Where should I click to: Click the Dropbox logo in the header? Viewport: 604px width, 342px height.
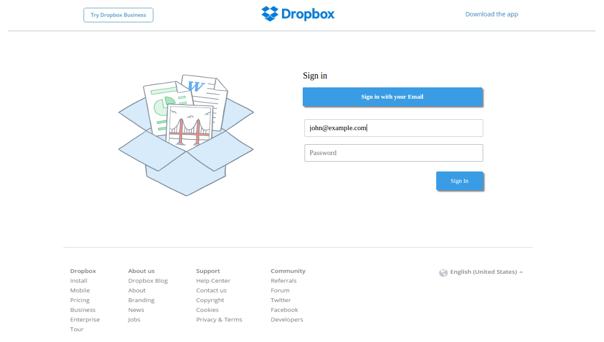click(x=298, y=14)
